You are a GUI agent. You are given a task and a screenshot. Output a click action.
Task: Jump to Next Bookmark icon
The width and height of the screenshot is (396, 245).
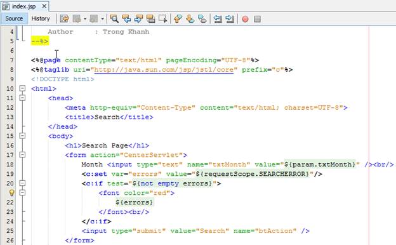[x=190, y=18]
